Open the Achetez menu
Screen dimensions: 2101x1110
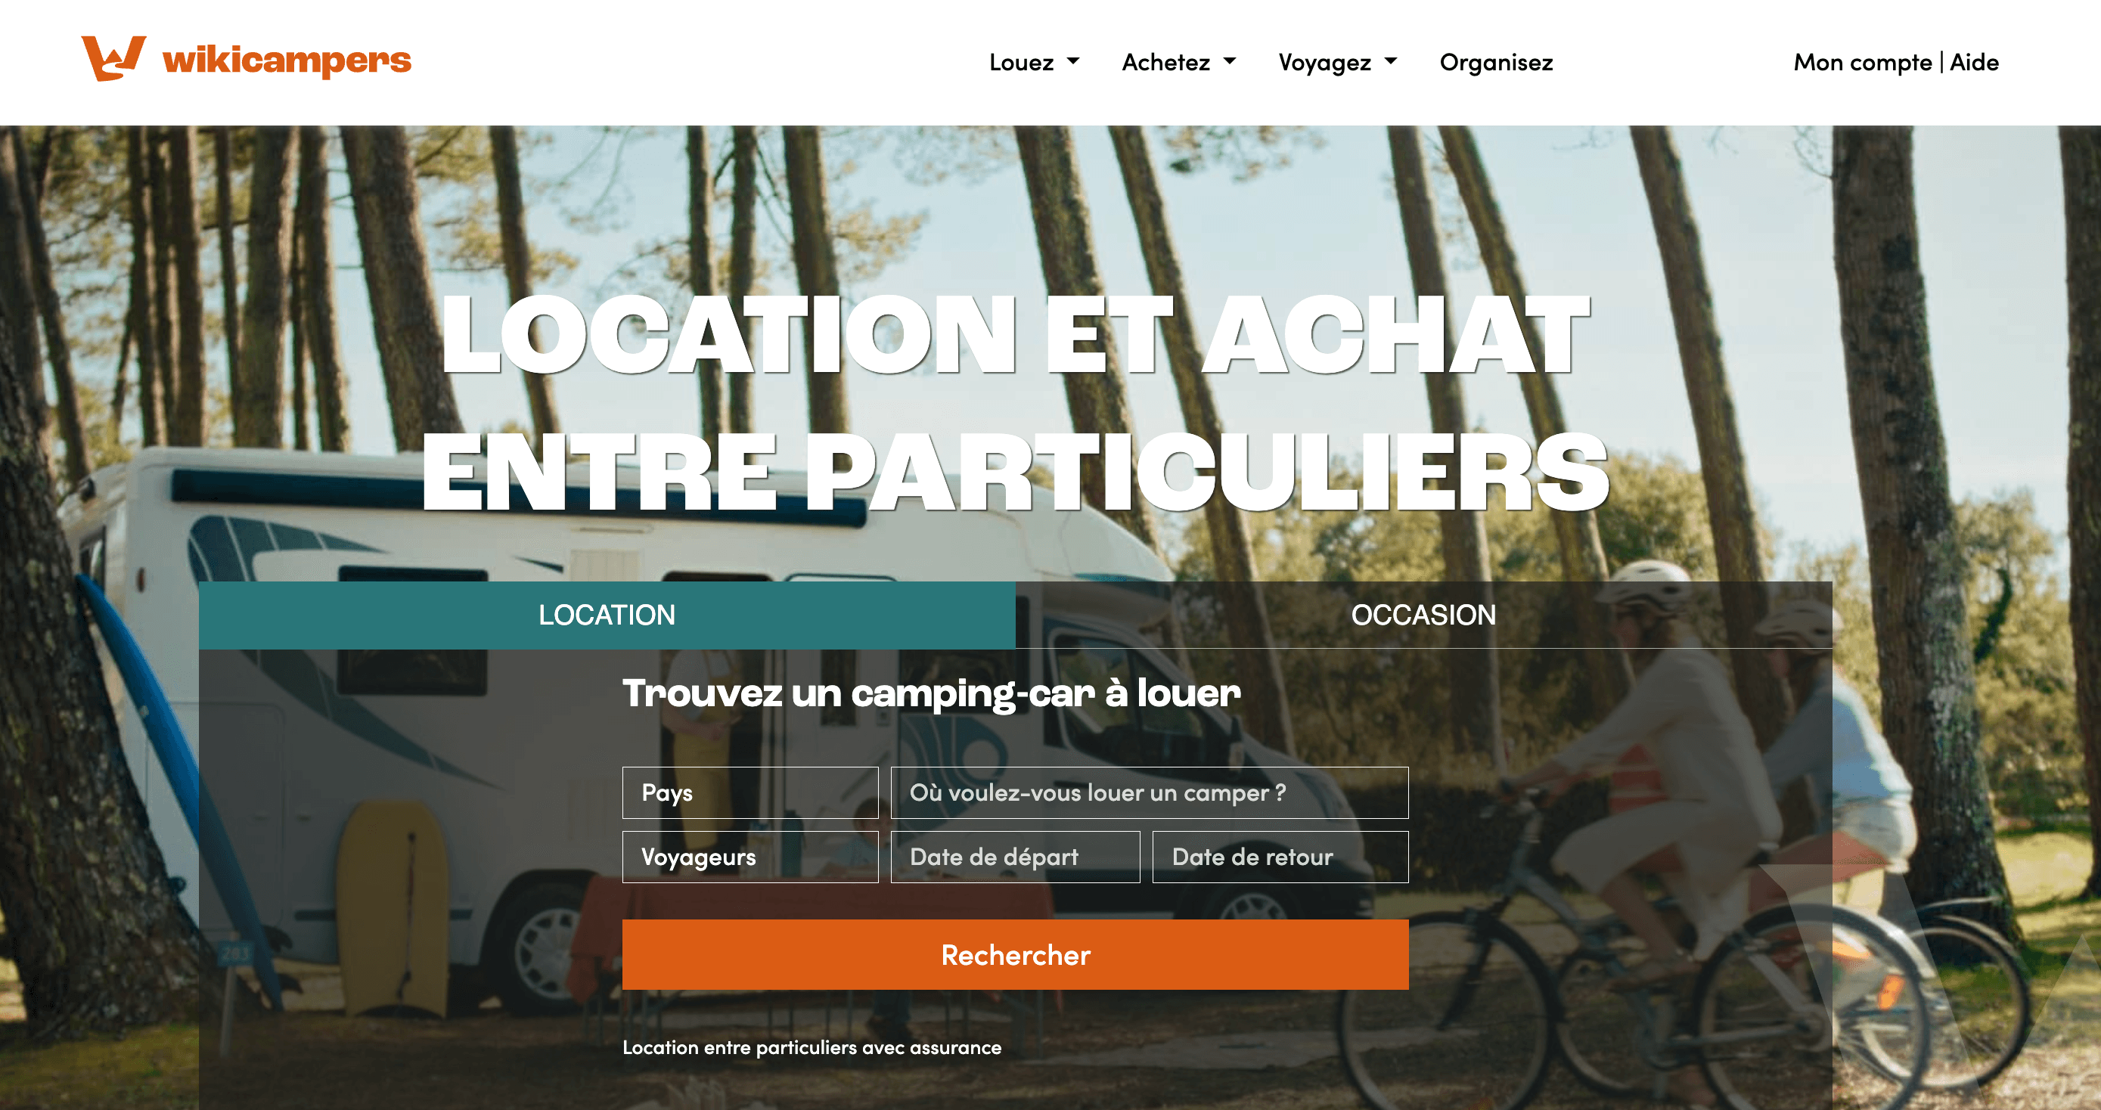point(1165,62)
